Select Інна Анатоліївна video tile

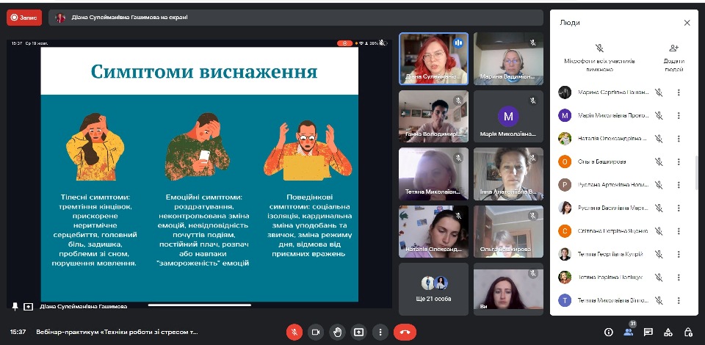(508, 174)
